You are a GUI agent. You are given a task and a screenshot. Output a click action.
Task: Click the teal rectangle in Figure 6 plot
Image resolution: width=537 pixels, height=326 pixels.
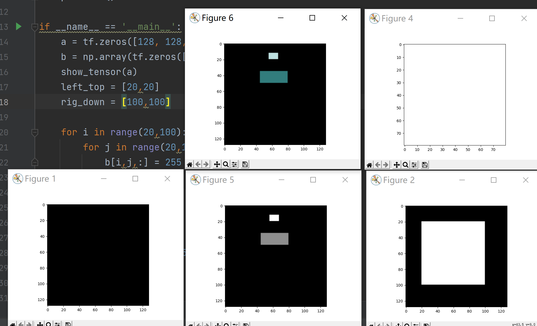274,77
